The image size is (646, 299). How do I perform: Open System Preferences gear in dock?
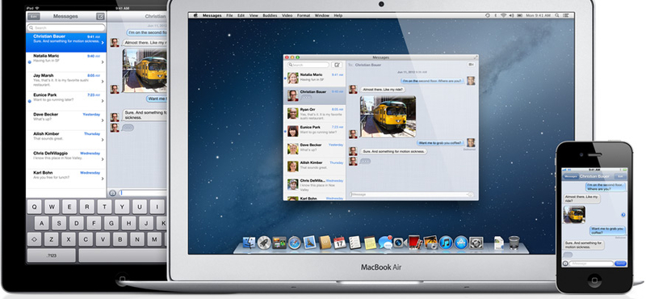(x=476, y=242)
